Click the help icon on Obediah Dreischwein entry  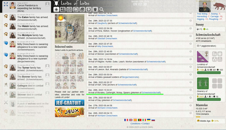pyautogui.click(x=191, y=36)
